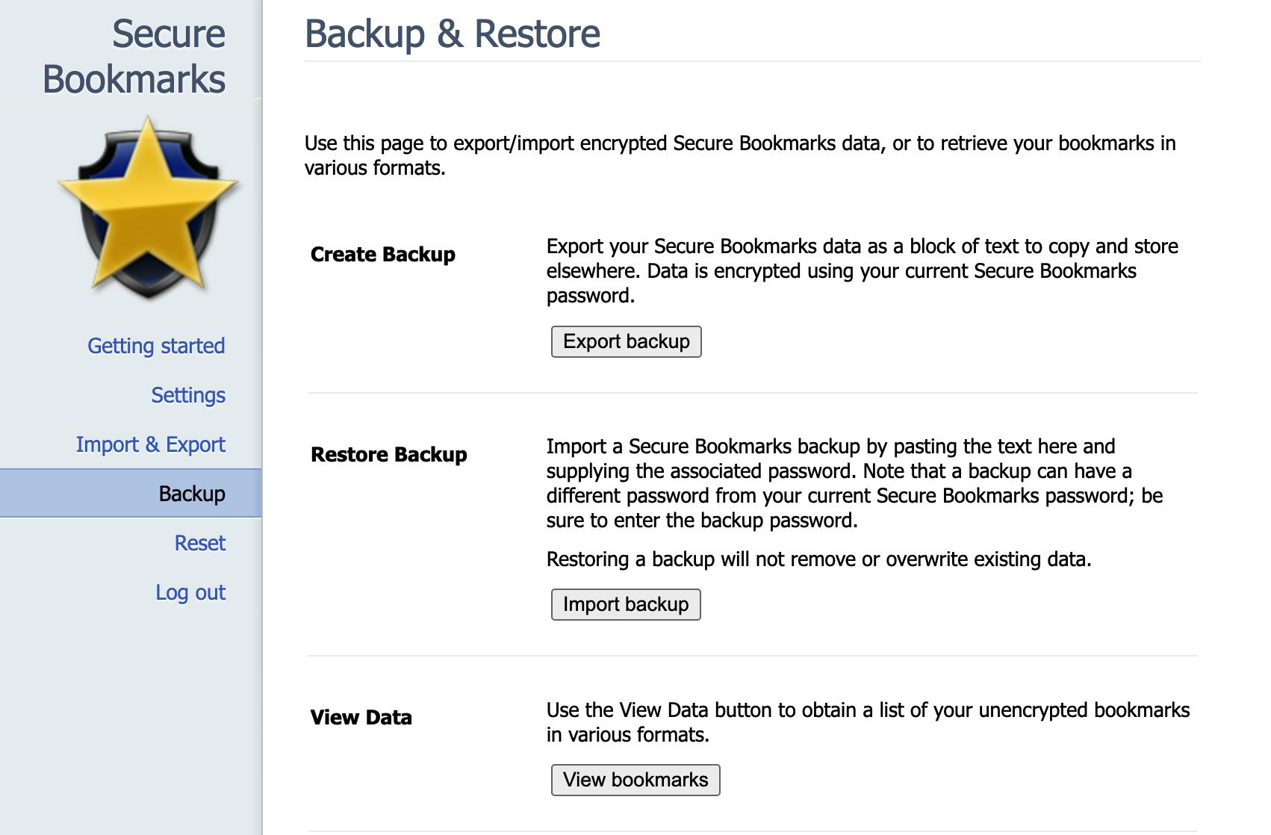Select the Restore Backup section label
The width and height of the screenshot is (1271, 835).
coord(388,455)
